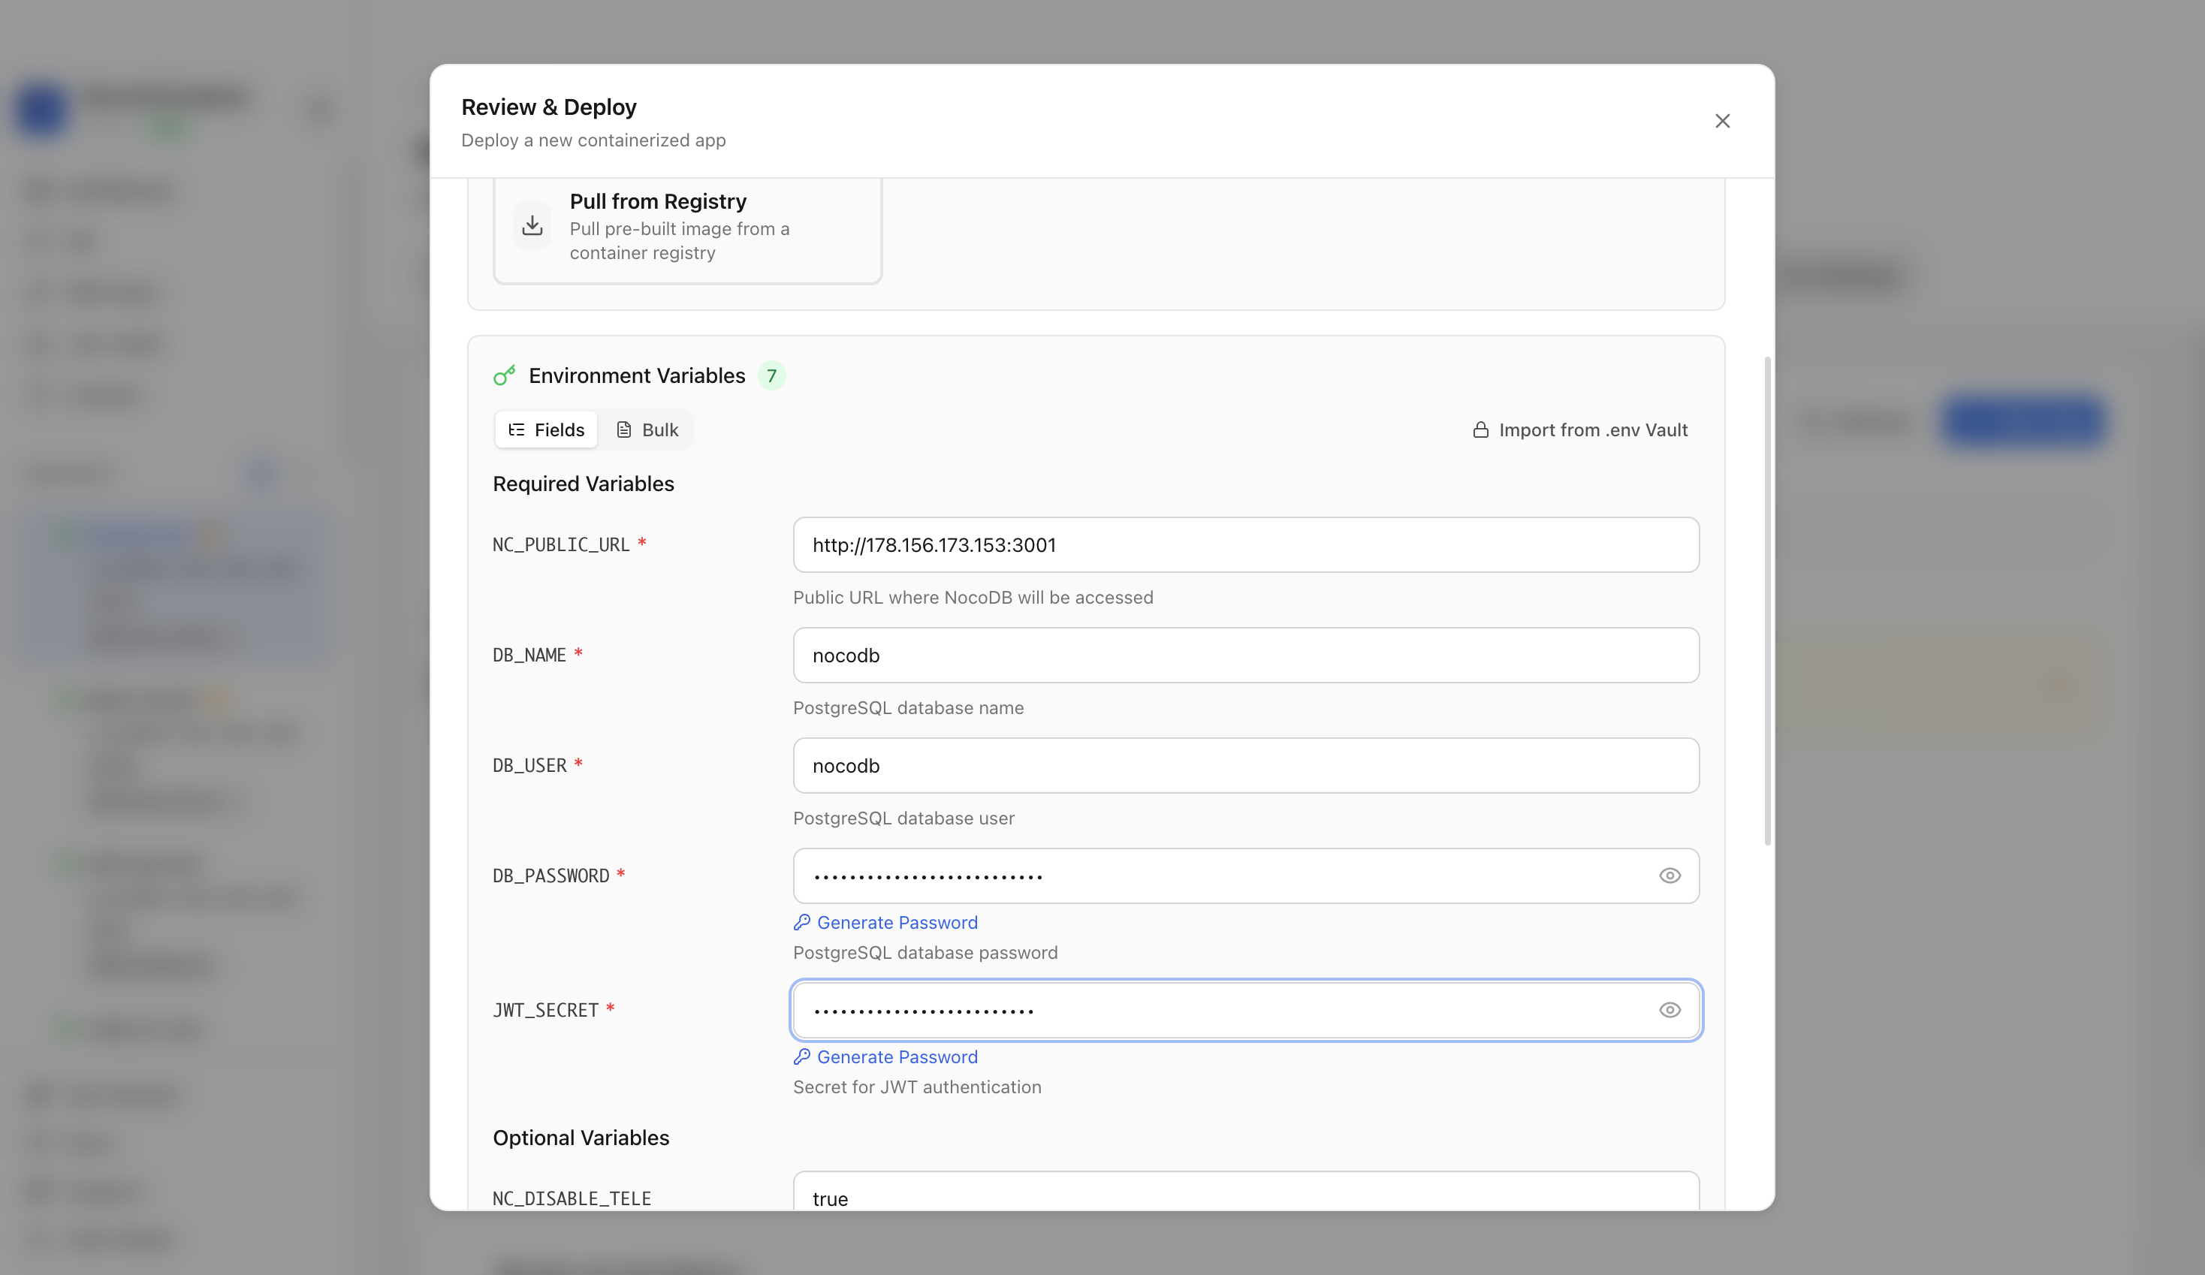Focus the NC_PUBLIC_URL input field
2205x1275 pixels.
[1246, 545]
